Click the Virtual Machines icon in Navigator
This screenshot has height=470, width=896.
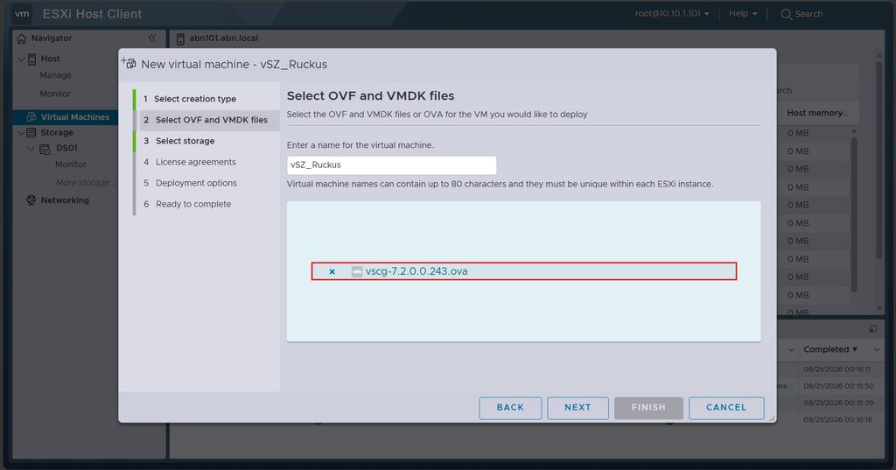tap(31, 117)
